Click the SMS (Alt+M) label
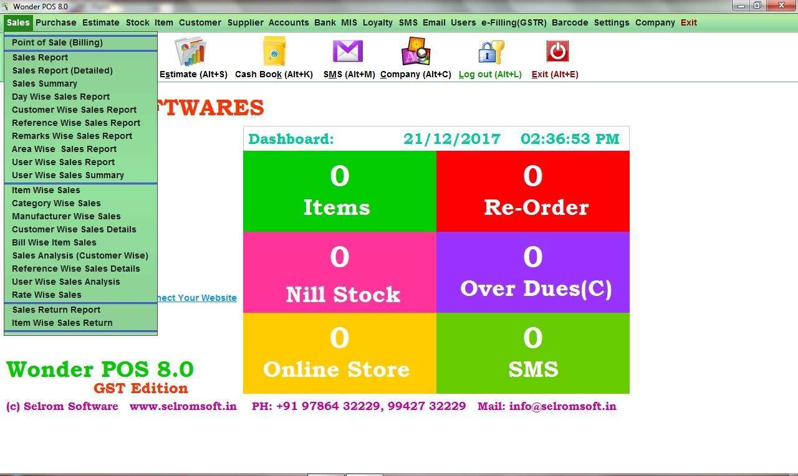The image size is (798, 476). (x=349, y=74)
